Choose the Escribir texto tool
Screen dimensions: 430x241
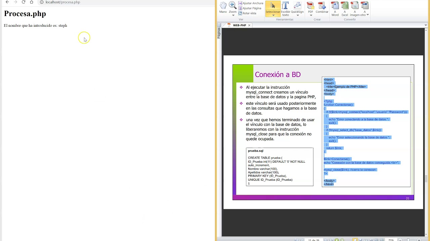pos(286,9)
